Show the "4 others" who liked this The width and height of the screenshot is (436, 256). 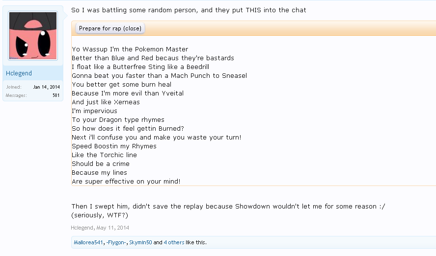point(175,242)
